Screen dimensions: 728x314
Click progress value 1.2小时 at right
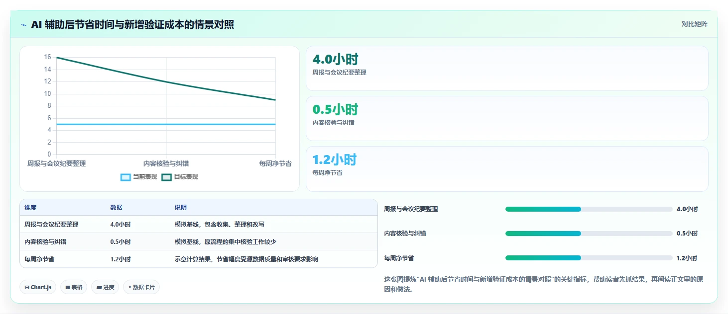pos(687,258)
